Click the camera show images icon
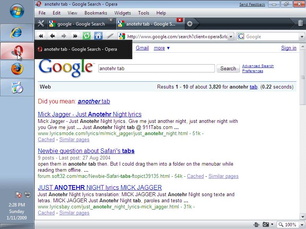Viewport: 306px width, 229px height. point(265,224)
